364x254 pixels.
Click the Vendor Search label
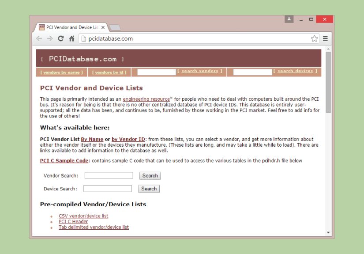[x=61, y=176]
